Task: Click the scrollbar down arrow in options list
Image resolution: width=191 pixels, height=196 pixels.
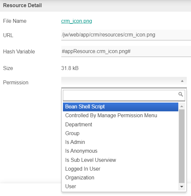Action: click(x=182, y=187)
